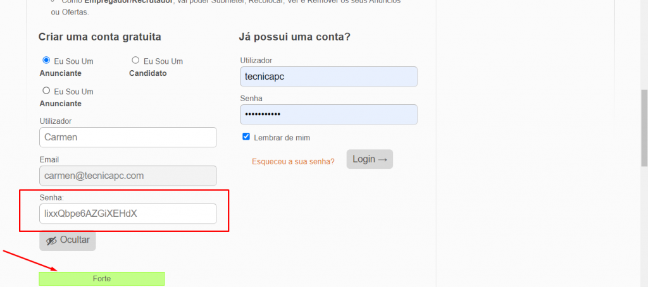Click the Criar uma conta gratuita heading
Viewport: 648px width, 287px height.
99,37
